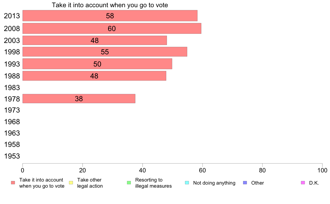Click the 1953 year label
Image resolution: width=330 pixels, height=204 pixels.
click(12, 156)
